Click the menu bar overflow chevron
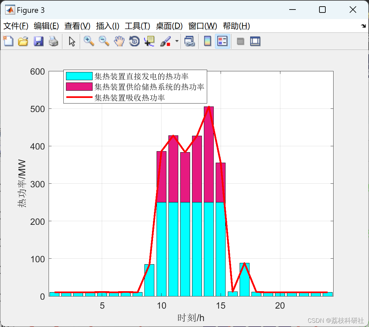This screenshot has height=327, width=369. [x=363, y=26]
